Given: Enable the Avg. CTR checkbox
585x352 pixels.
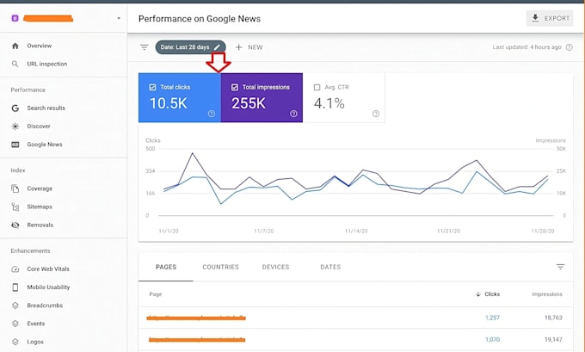Looking at the screenshot, I should point(317,87).
